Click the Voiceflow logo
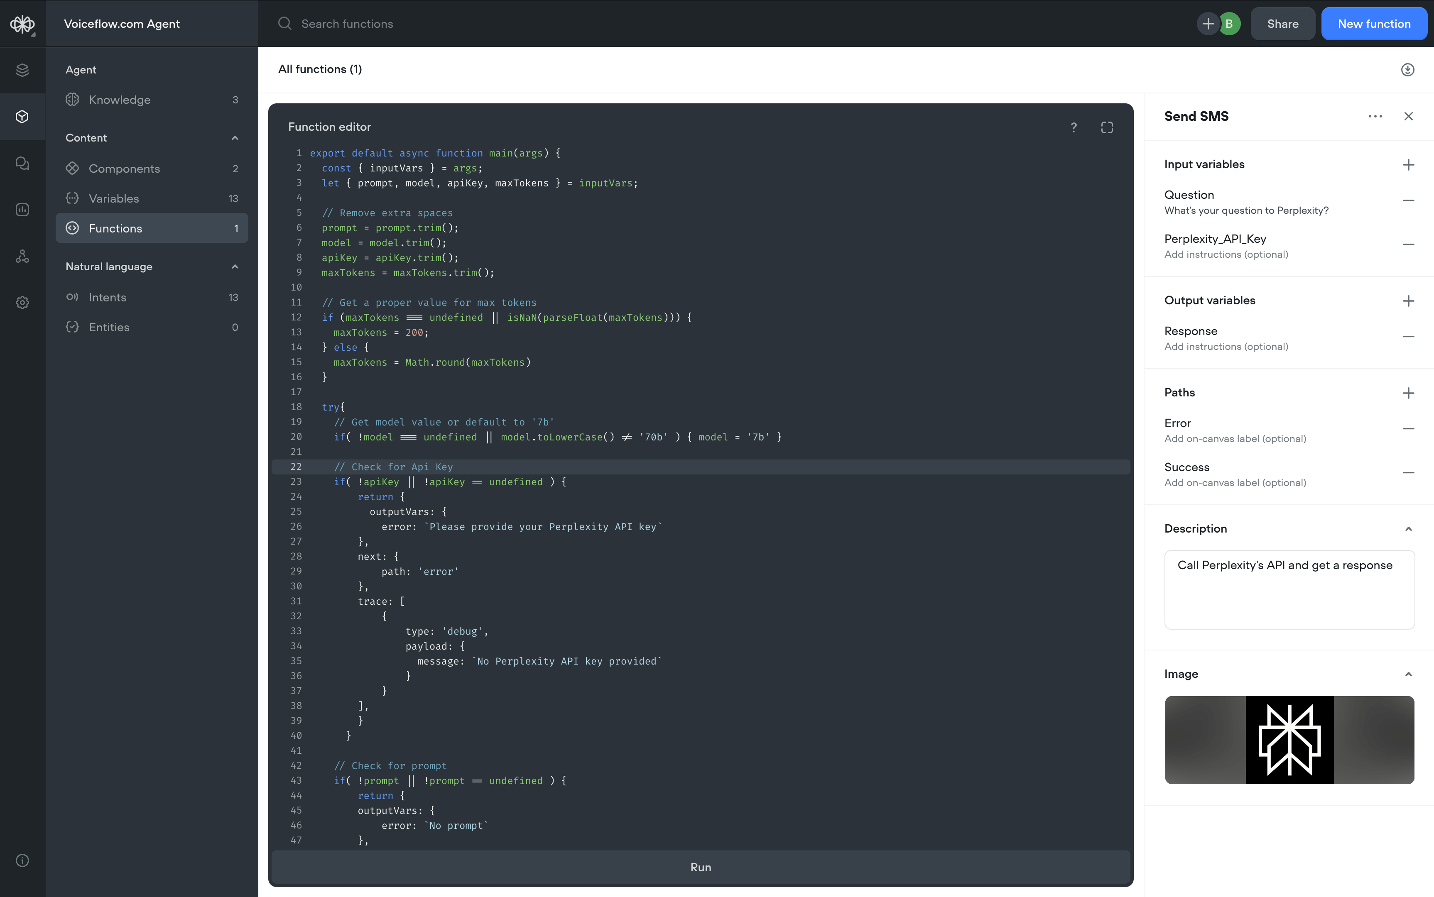 coord(22,24)
